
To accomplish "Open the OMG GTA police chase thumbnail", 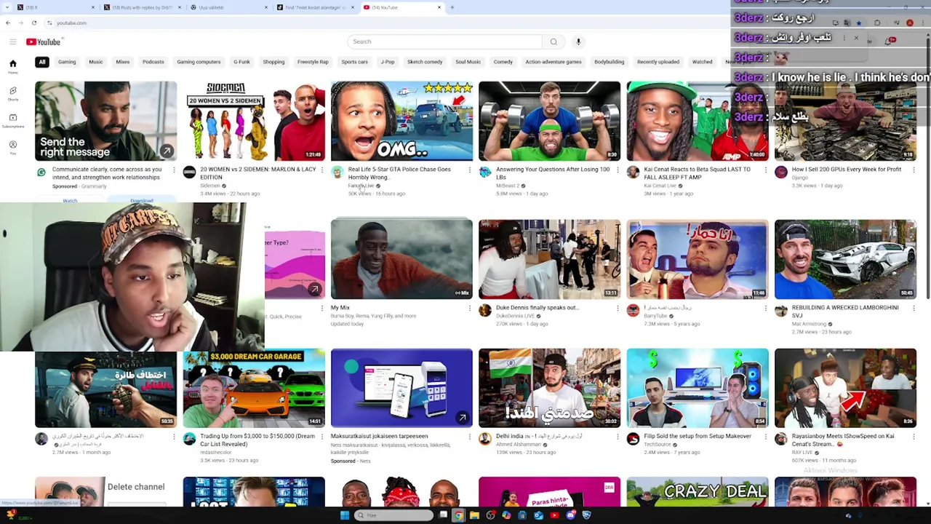I will [x=401, y=121].
